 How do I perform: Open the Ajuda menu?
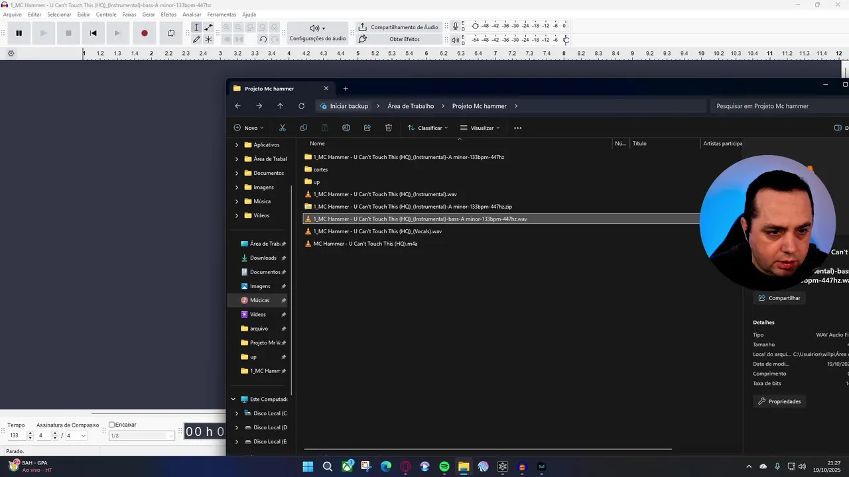tap(249, 15)
